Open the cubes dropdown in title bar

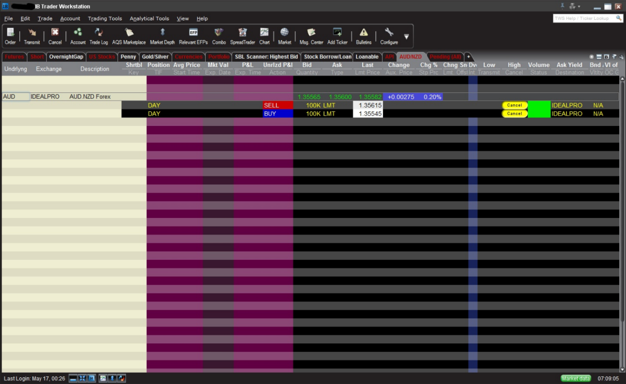coord(575,6)
